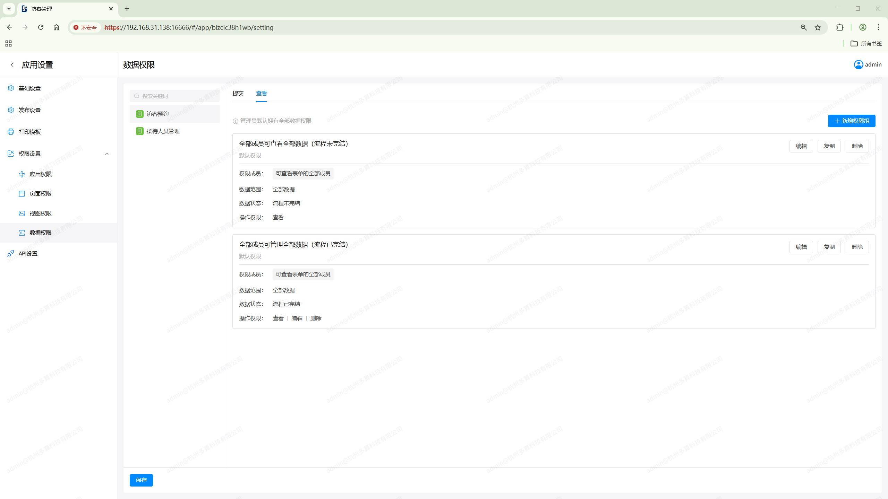Select the 查看 tab
Screen dimensions: 888x499
click(261, 93)
